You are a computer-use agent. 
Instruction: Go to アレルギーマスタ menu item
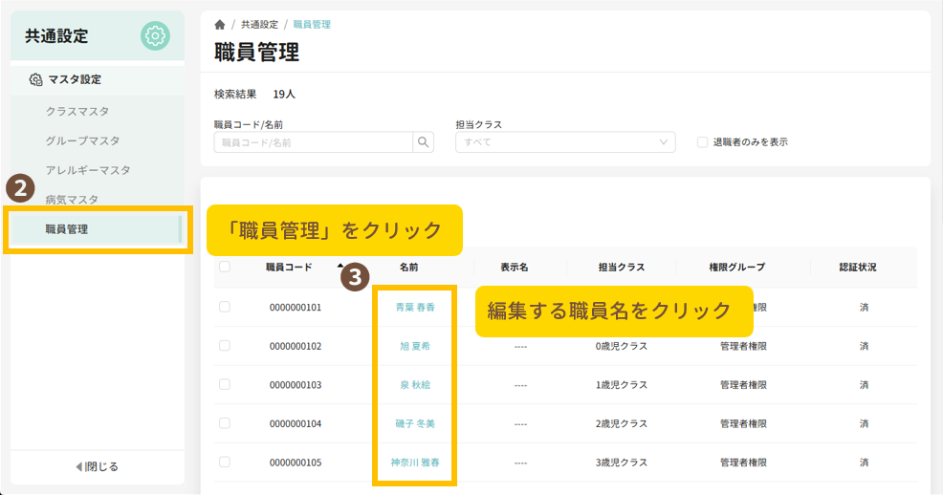(x=88, y=170)
